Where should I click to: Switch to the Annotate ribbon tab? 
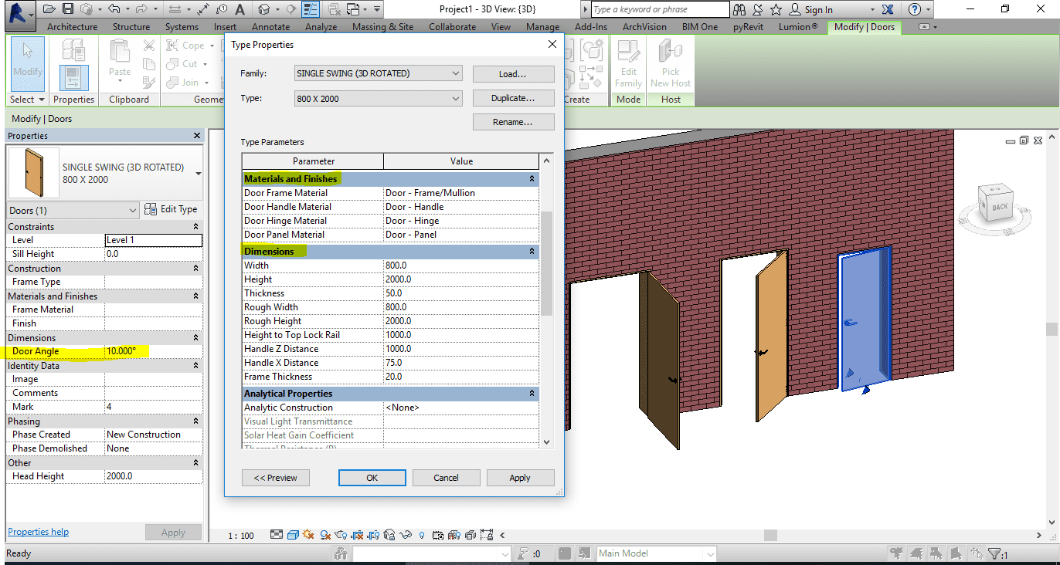(270, 27)
